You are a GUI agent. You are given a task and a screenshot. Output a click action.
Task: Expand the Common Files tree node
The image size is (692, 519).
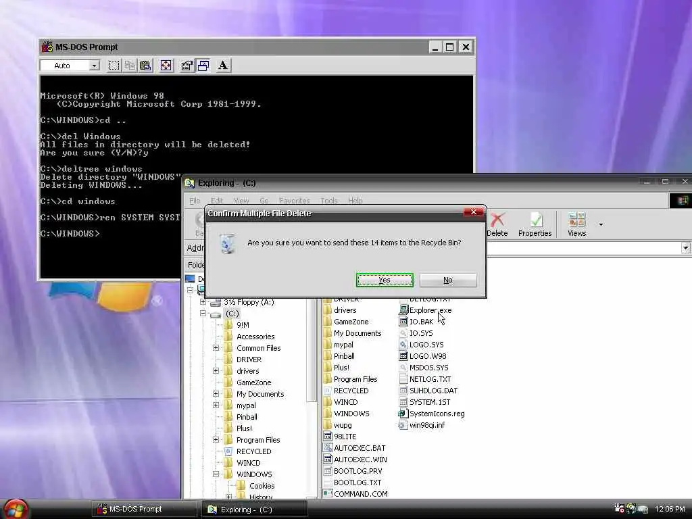216,348
